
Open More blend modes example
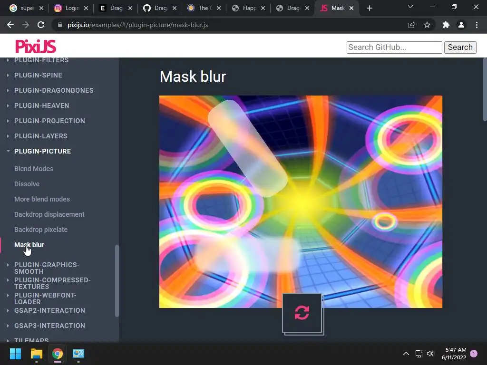(42, 199)
